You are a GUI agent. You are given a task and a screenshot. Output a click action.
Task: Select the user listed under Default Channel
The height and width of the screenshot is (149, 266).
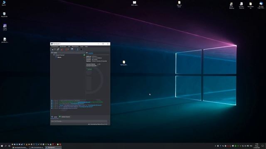(x=59, y=57)
